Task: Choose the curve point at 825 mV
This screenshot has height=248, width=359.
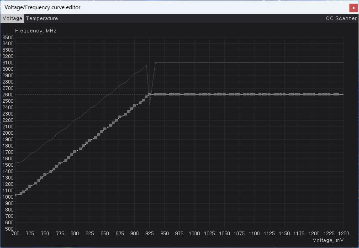Action: click(90, 140)
